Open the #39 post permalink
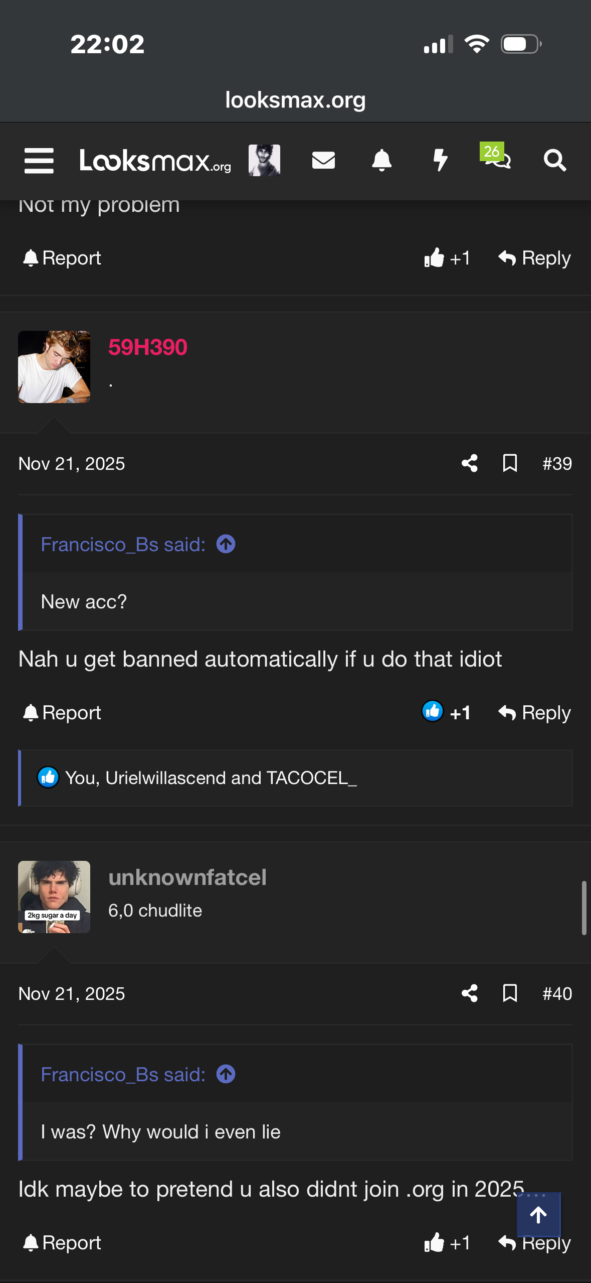Viewport: 591px width, 1283px height. pos(557,463)
